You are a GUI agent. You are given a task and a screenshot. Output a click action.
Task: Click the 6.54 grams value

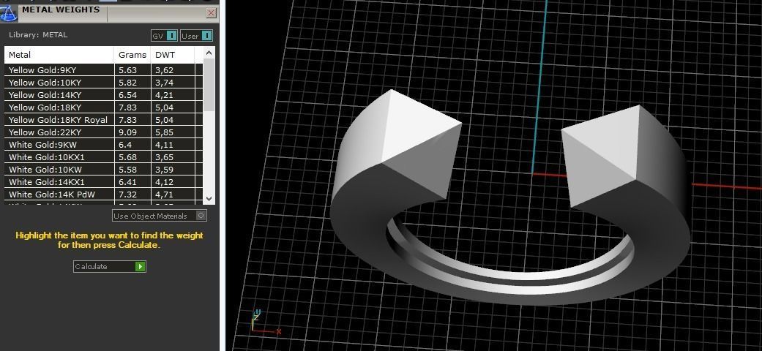[x=128, y=94]
